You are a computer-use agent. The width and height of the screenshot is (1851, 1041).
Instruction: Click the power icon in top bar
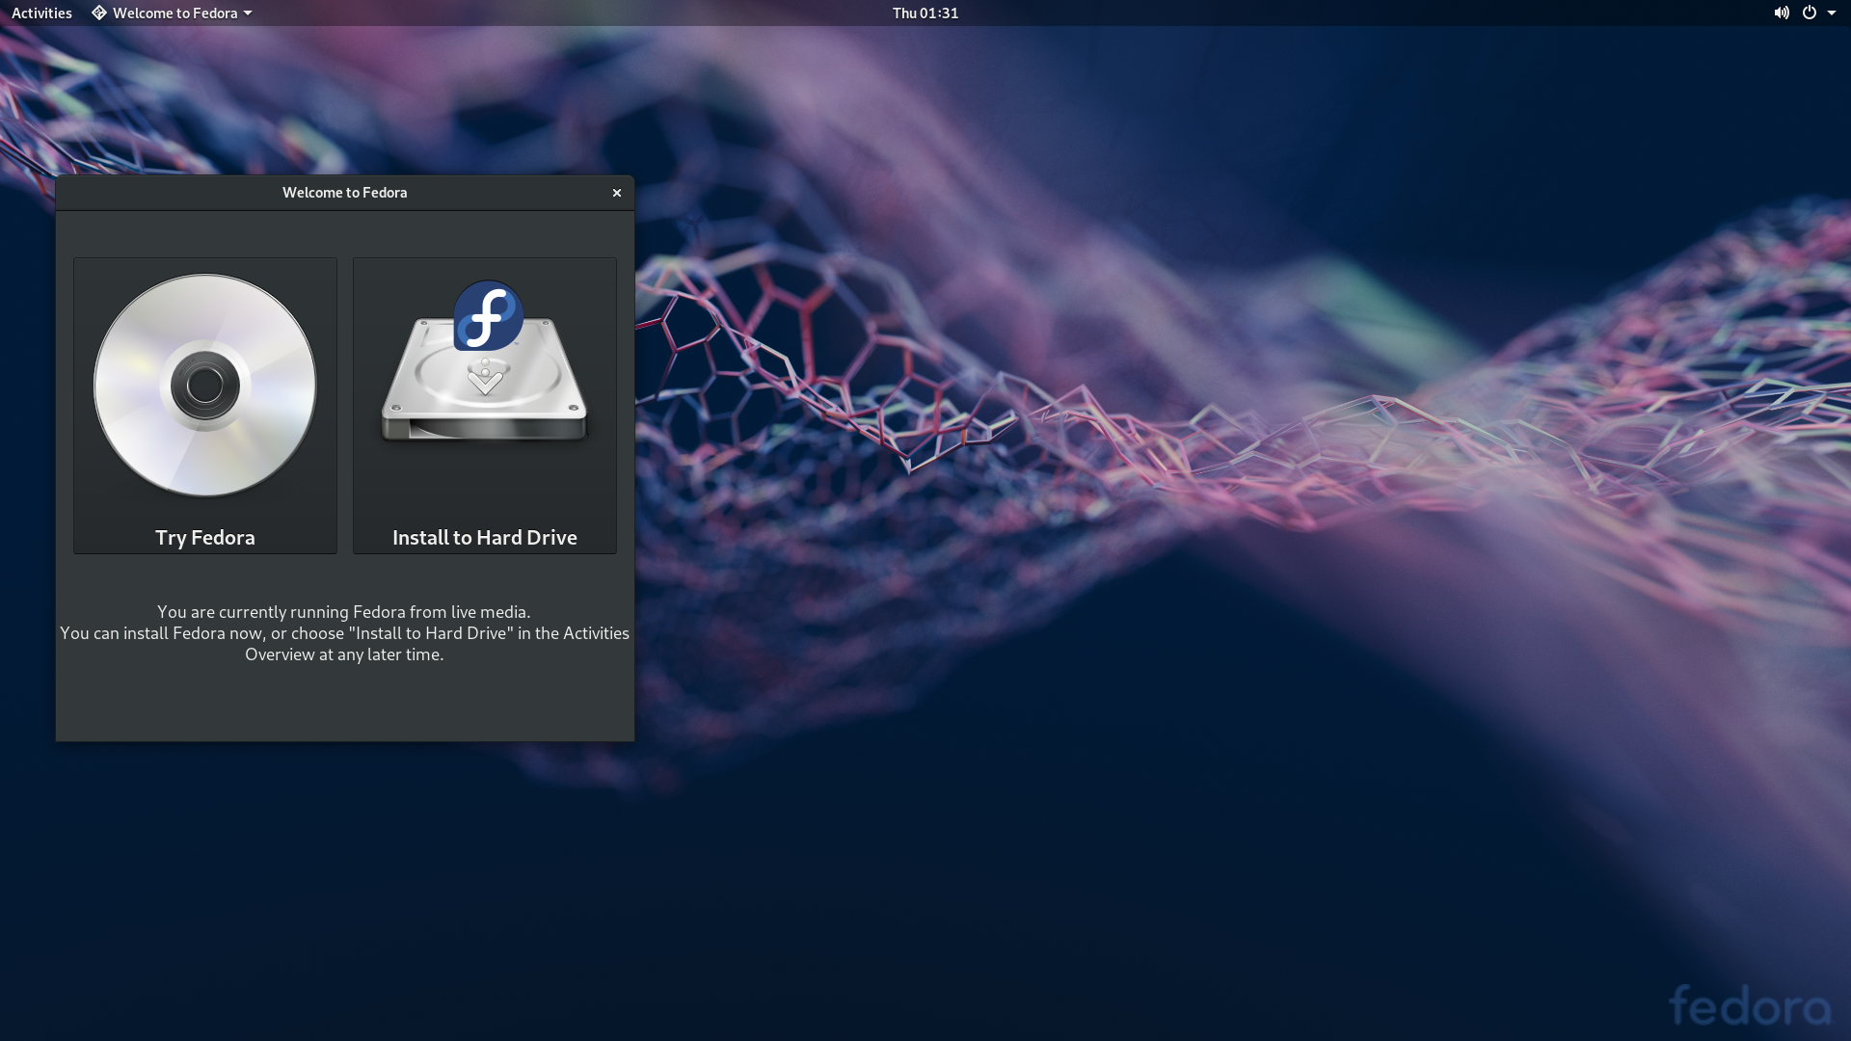tap(1810, 13)
